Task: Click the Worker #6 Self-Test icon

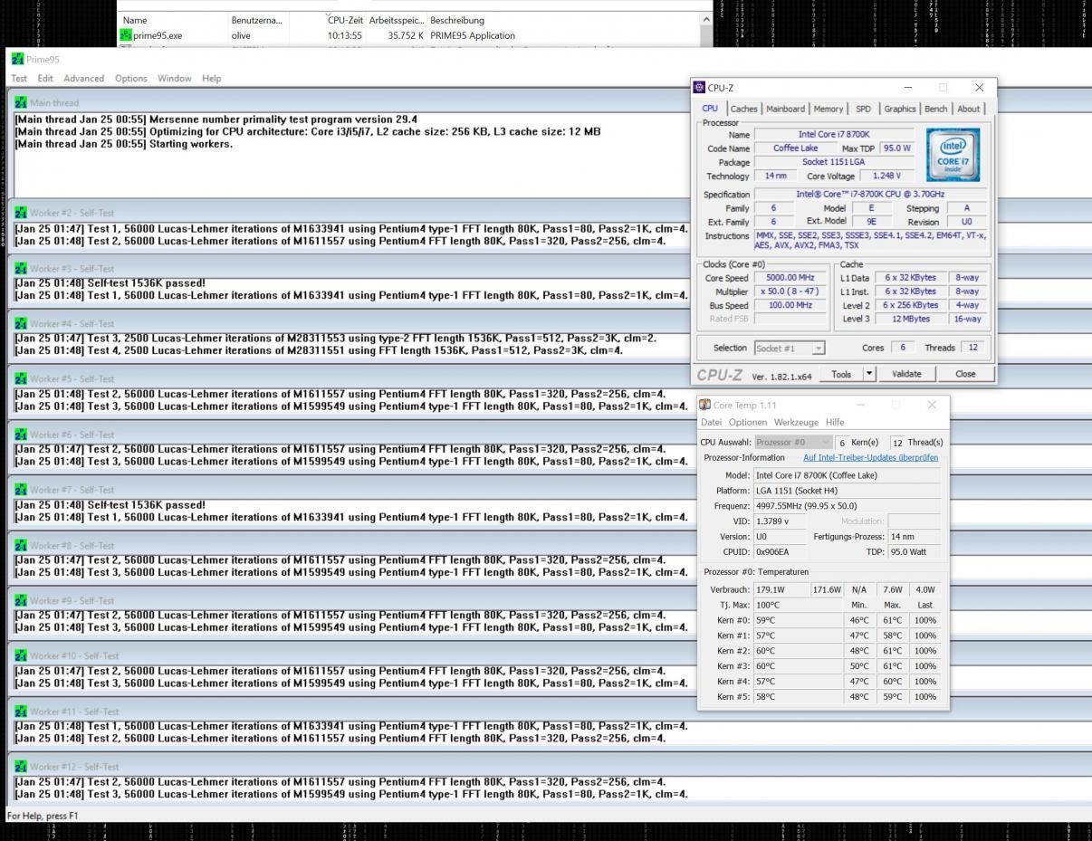Action: (21, 435)
